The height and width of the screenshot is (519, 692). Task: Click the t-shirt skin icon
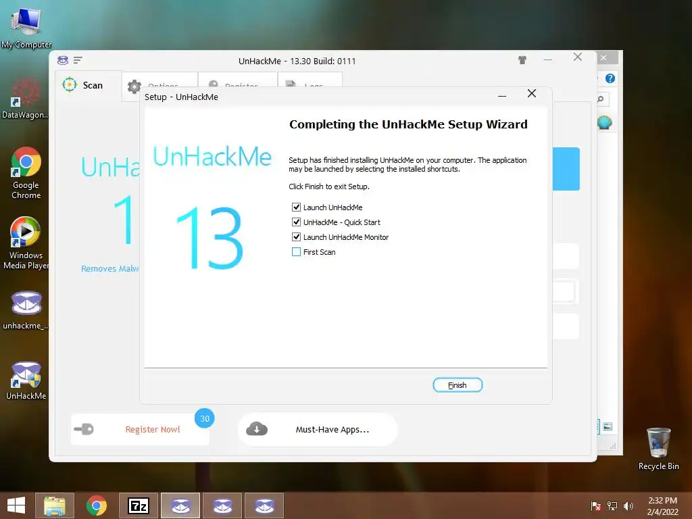(522, 60)
